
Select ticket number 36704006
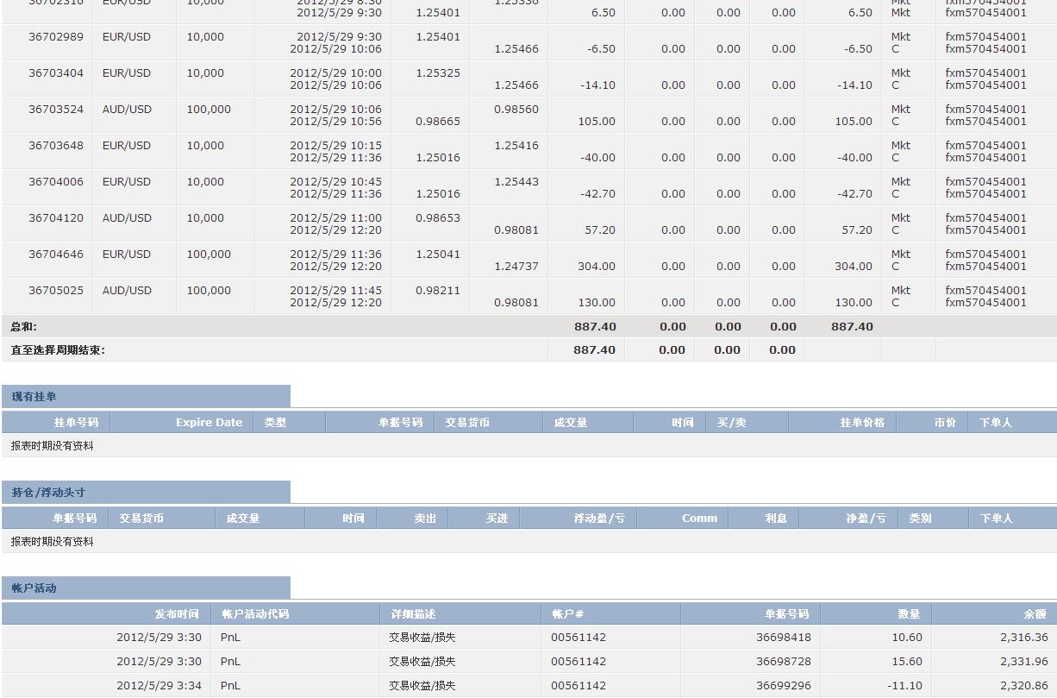pos(56,182)
